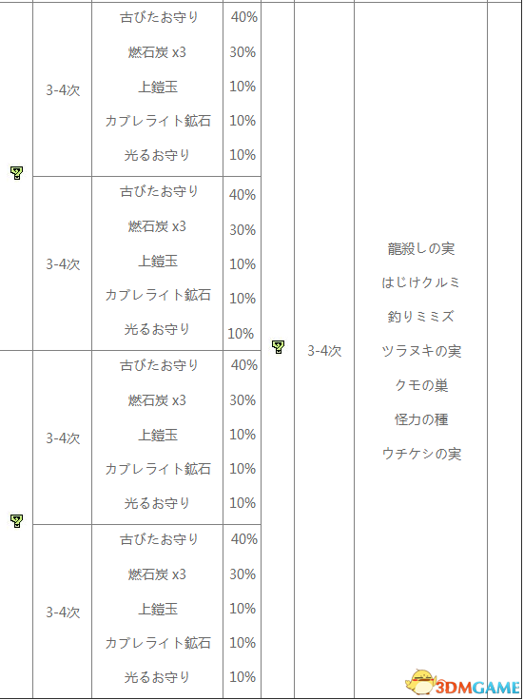Click the gathering icon beside the 龍殺しの実 list
The height and width of the screenshot is (700, 524).
(x=278, y=347)
